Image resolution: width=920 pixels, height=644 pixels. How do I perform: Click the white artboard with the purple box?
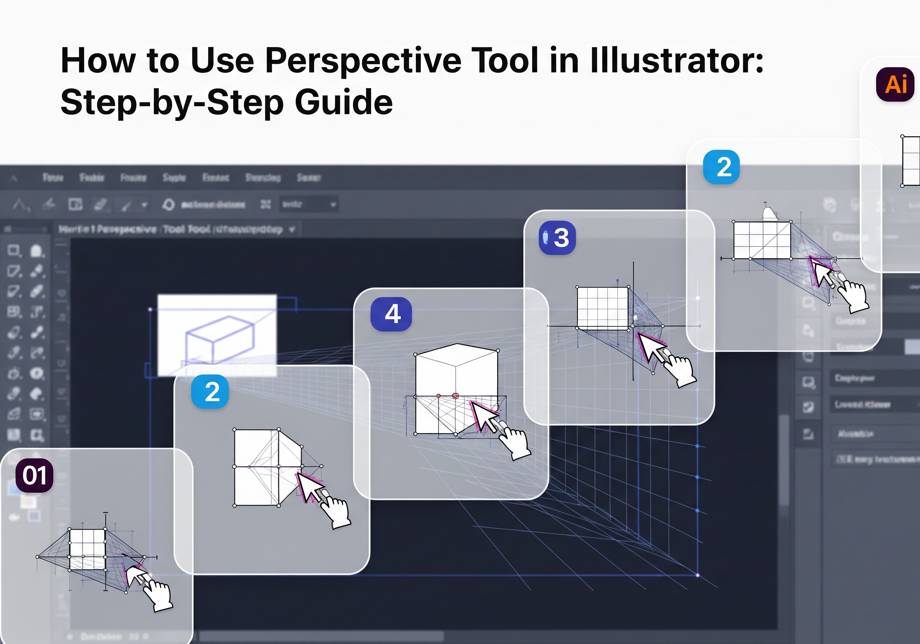[217, 335]
